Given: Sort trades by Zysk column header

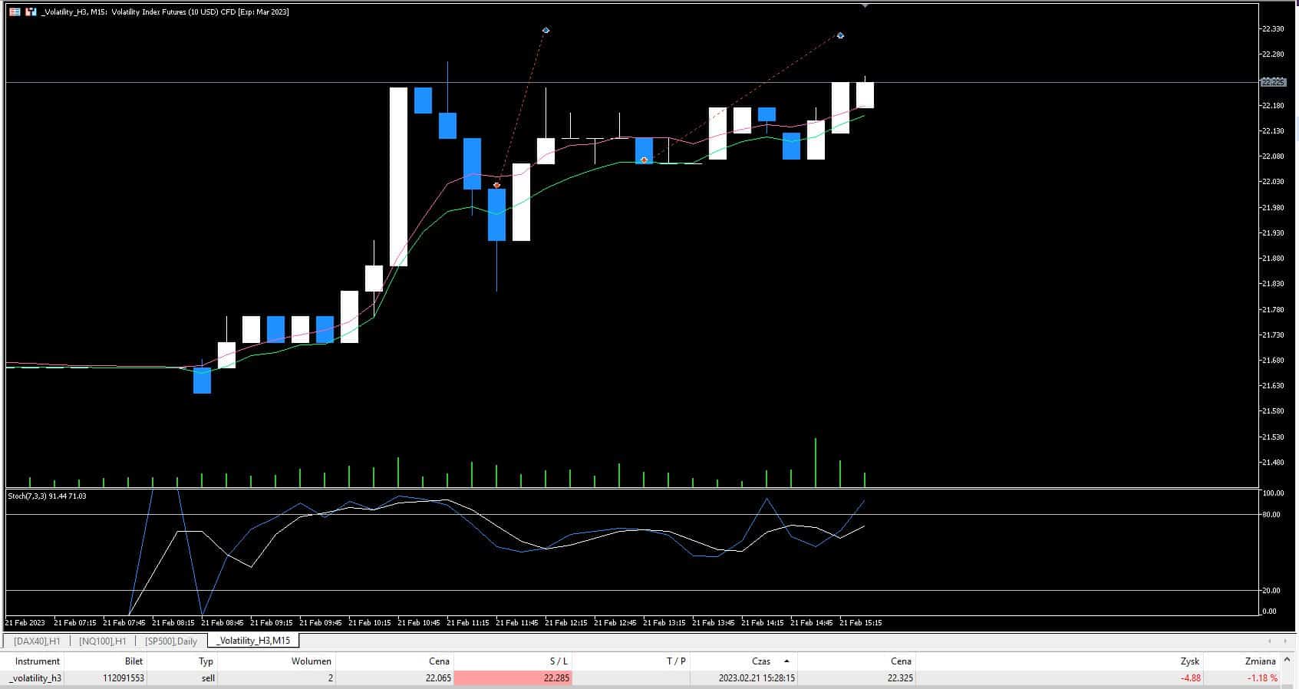Looking at the screenshot, I should click(1189, 661).
